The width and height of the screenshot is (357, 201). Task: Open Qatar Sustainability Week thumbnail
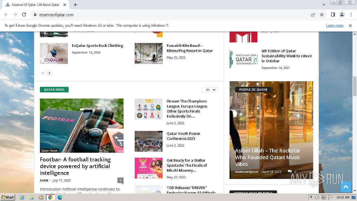coord(243,59)
